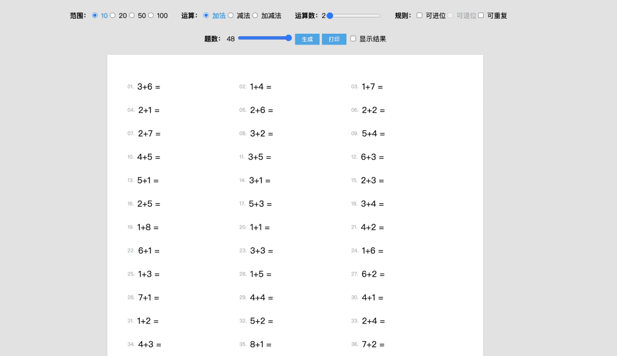Choose 加法 addition operation

[206, 15]
